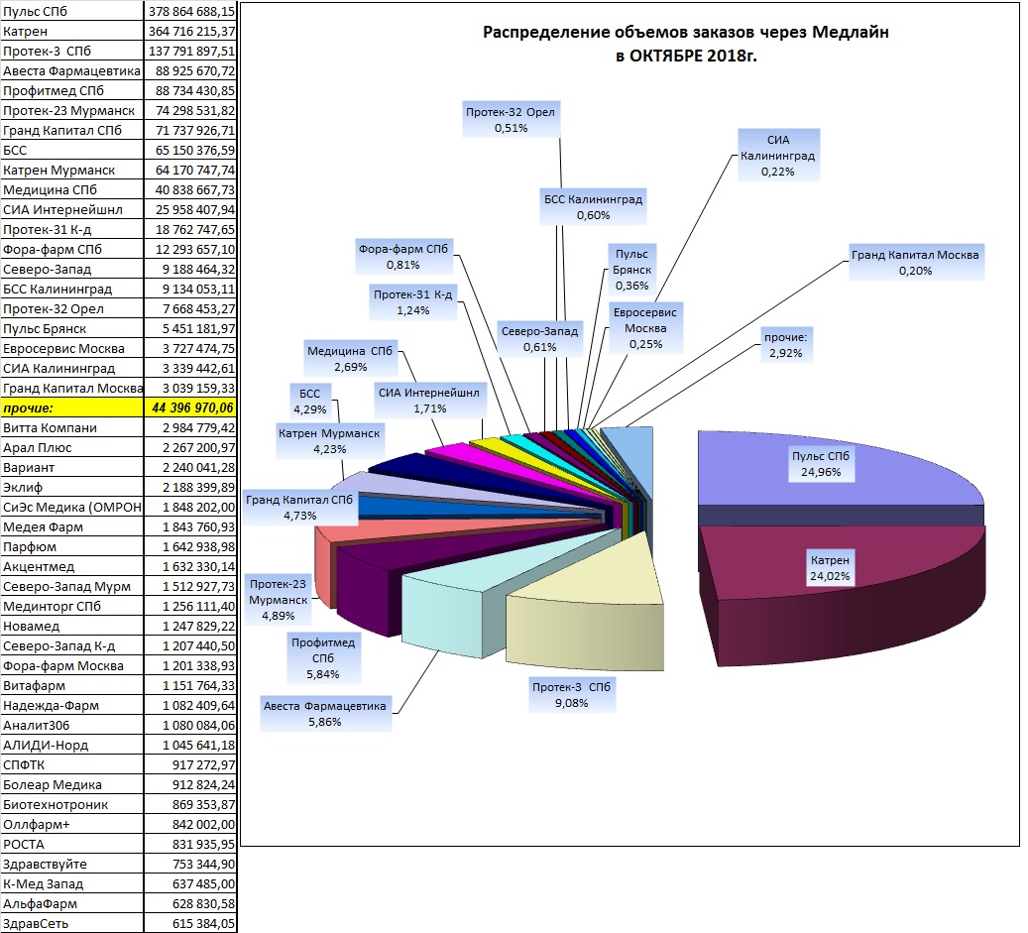Select the Пульс Брянск table cell
Viewport: 1028px width, 933px height.
71,328
